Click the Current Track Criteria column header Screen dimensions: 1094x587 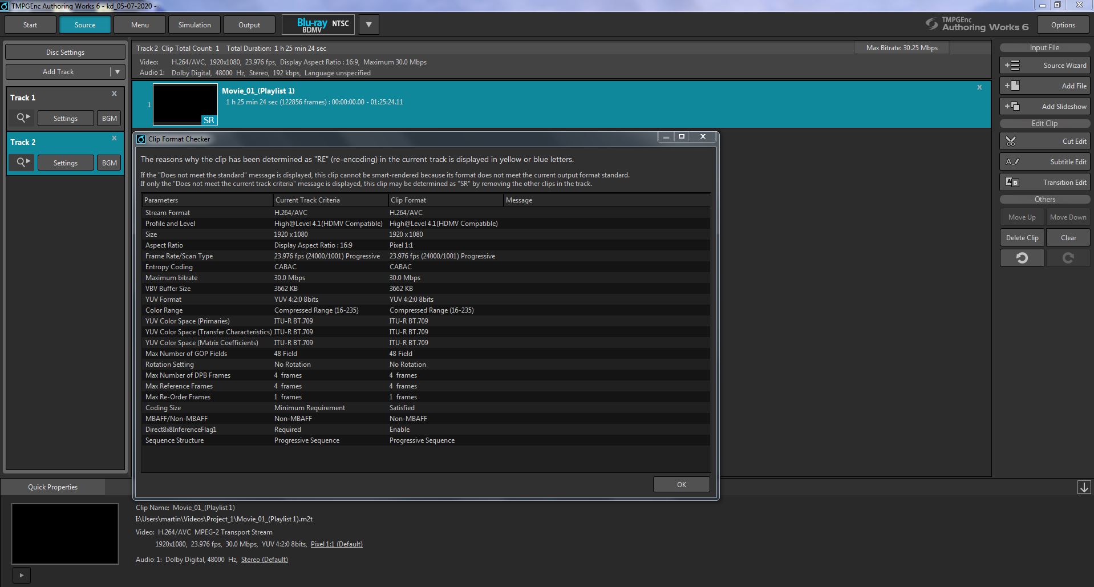coord(331,200)
